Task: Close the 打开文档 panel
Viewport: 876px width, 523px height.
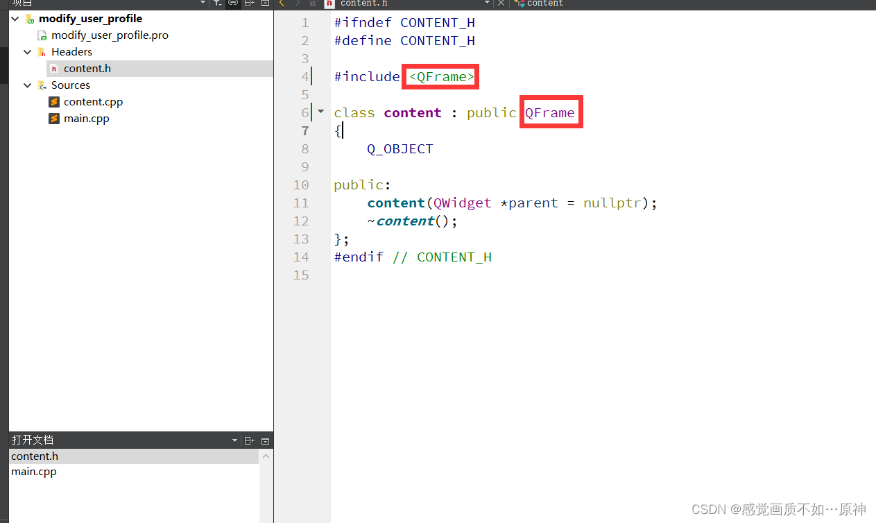Action: (265, 441)
